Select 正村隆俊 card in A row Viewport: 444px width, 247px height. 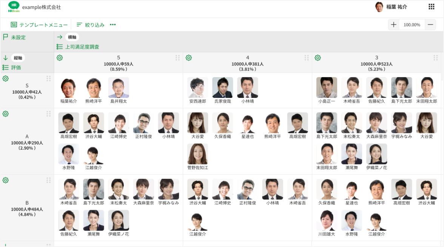143,126
